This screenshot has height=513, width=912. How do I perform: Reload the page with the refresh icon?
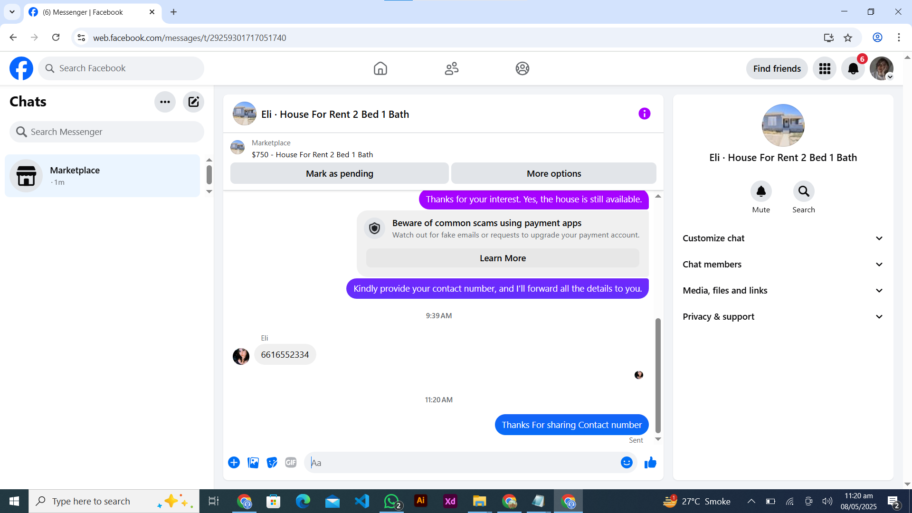pyautogui.click(x=56, y=38)
